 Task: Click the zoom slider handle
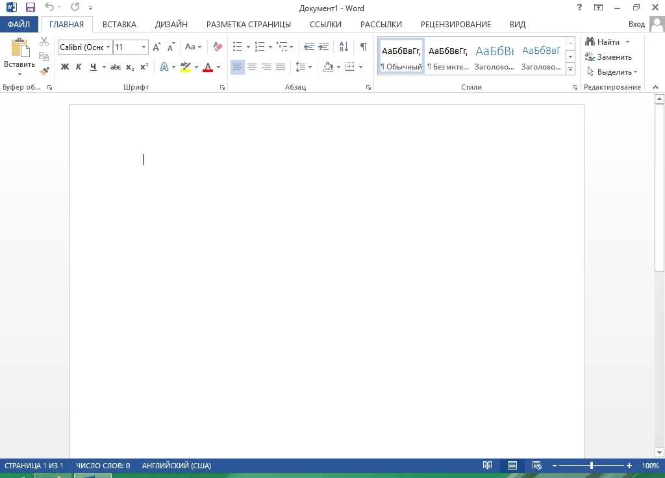[592, 465]
